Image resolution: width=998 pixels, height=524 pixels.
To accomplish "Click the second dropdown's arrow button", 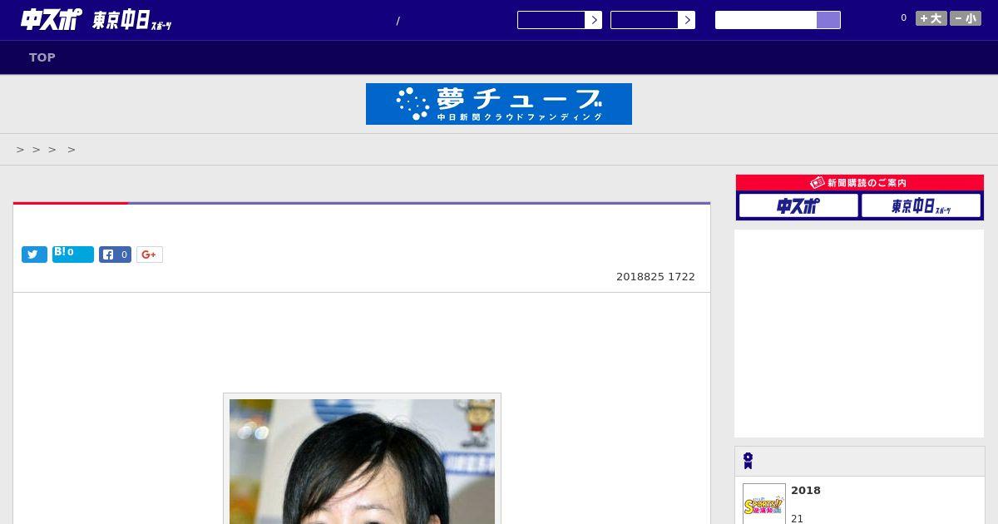I will point(686,20).
